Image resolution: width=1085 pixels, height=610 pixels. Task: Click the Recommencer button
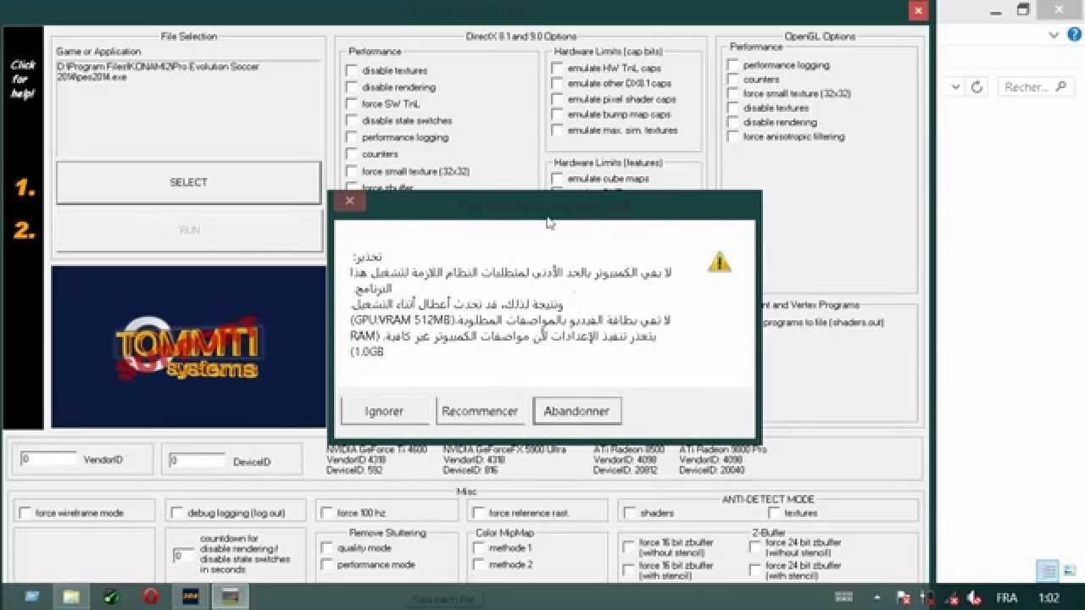[x=480, y=411]
